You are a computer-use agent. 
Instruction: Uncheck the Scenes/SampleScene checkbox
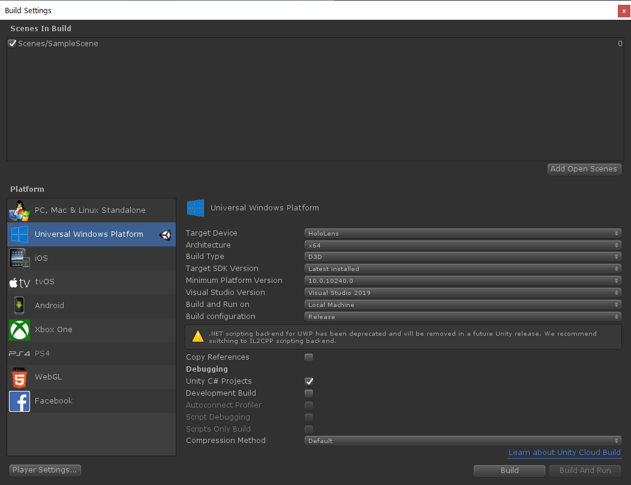coord(13,43)
